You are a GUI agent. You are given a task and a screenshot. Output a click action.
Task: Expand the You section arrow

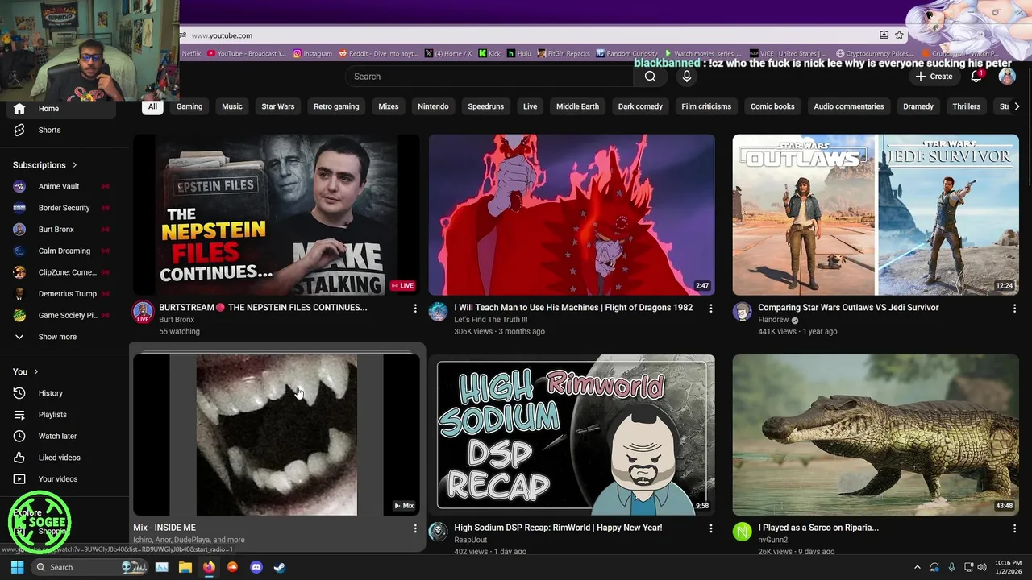pyautogui.click(x=35, y=371)
